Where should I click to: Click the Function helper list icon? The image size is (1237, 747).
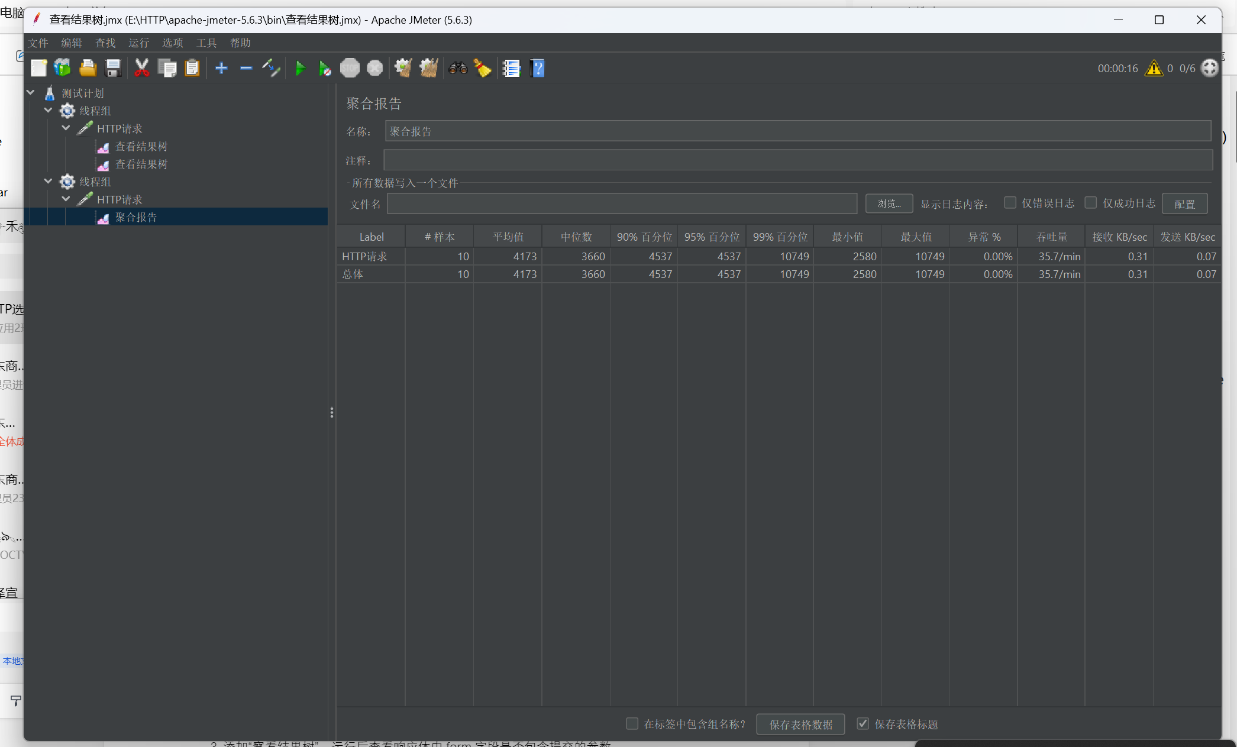pos(511,69)
